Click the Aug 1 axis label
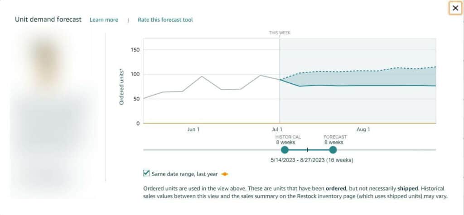Viewport: 464px width, 215px height. click(363, 130)
